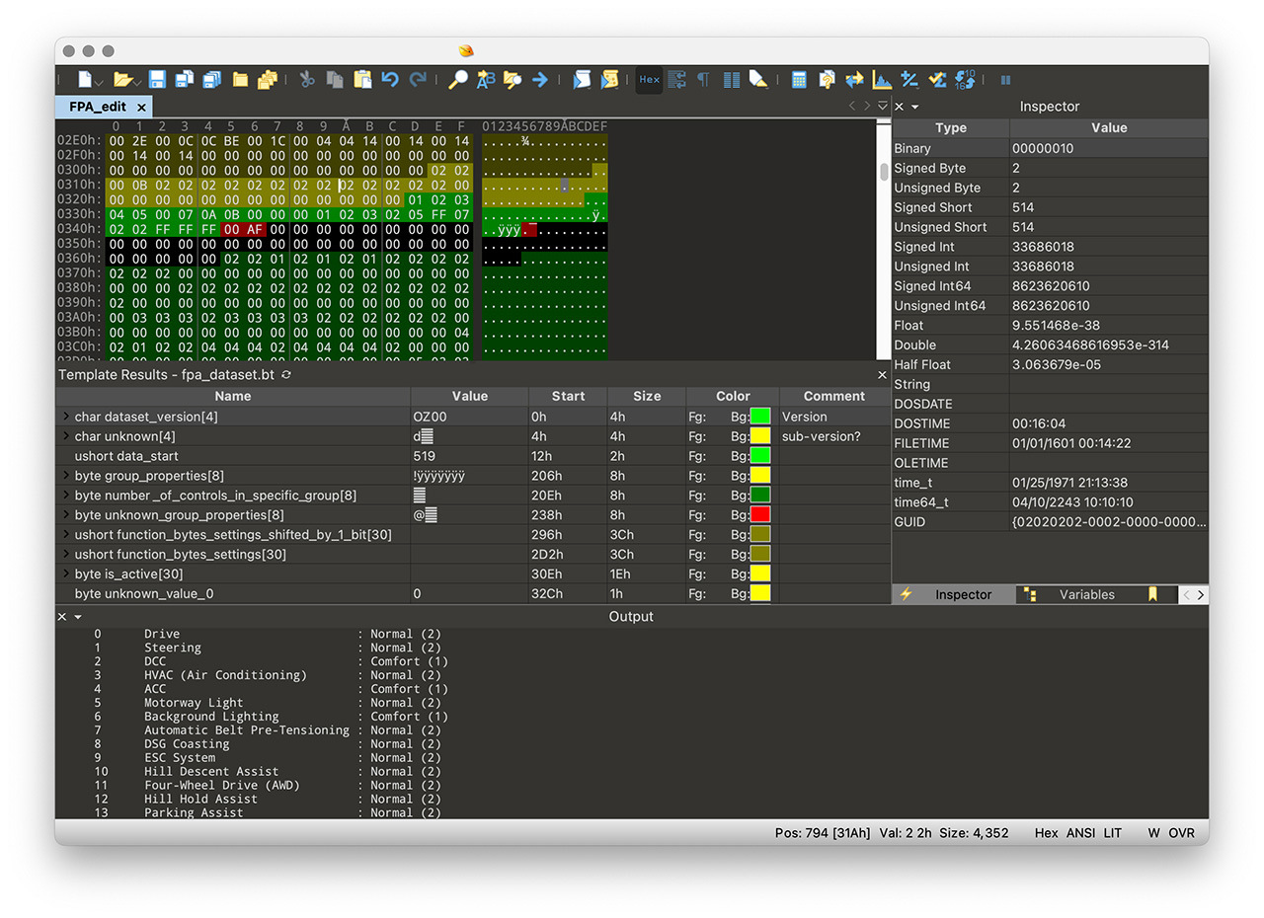The height and width of the screenshot is (918, 1264).
Task: Open the Find tool
Action: (460, 80)
